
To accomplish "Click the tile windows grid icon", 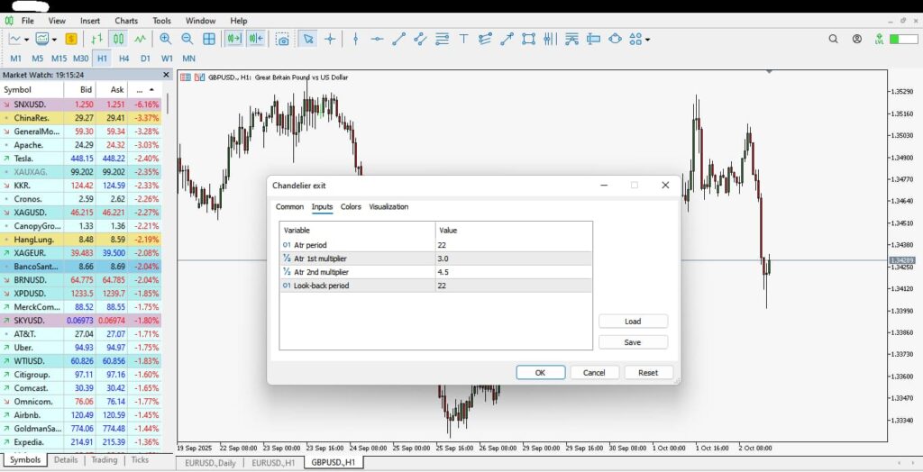I will coord(209,39).
